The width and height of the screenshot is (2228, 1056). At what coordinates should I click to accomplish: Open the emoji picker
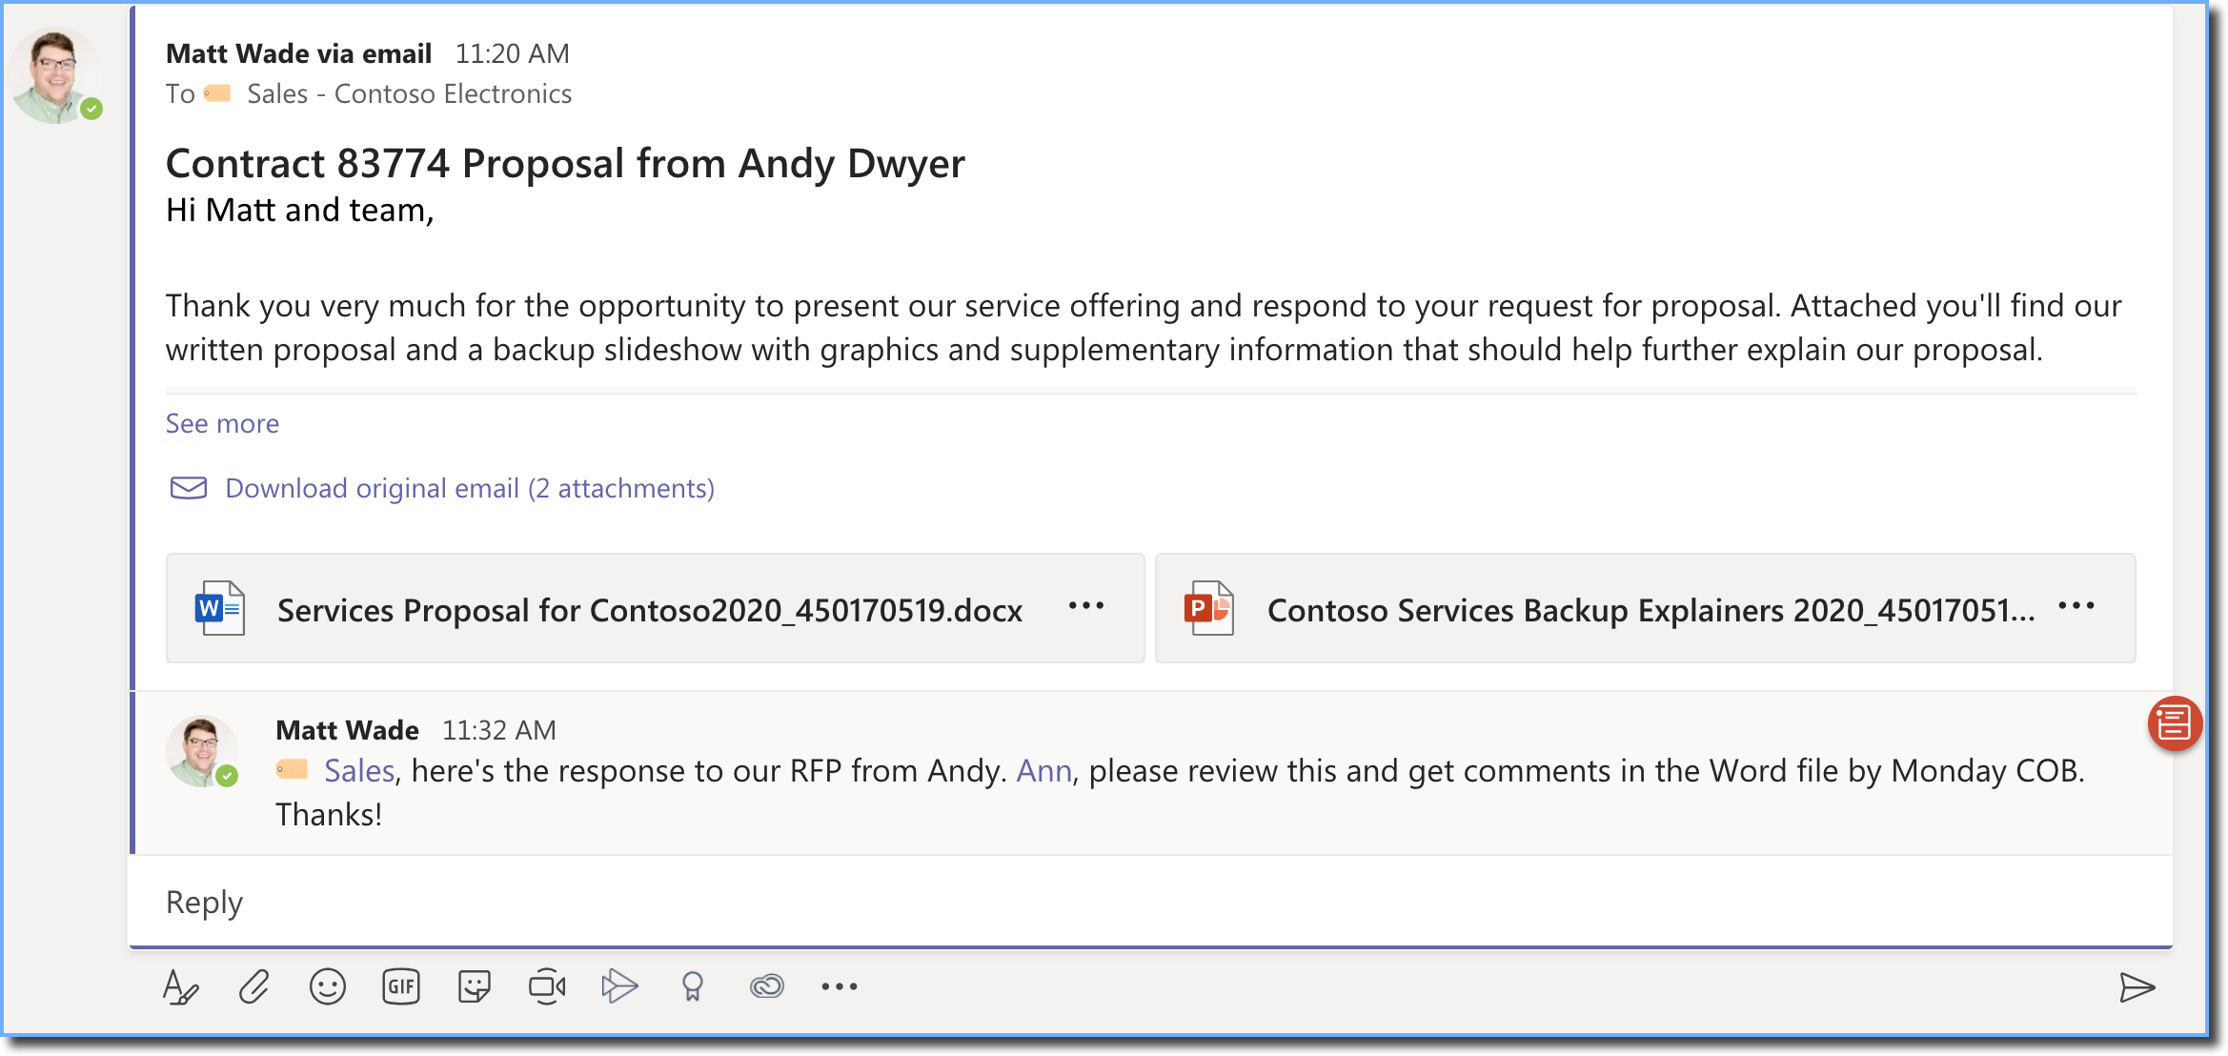tap(327, 987)
